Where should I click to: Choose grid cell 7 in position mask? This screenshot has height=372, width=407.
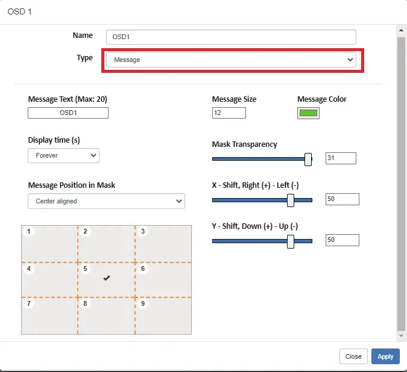49,316
